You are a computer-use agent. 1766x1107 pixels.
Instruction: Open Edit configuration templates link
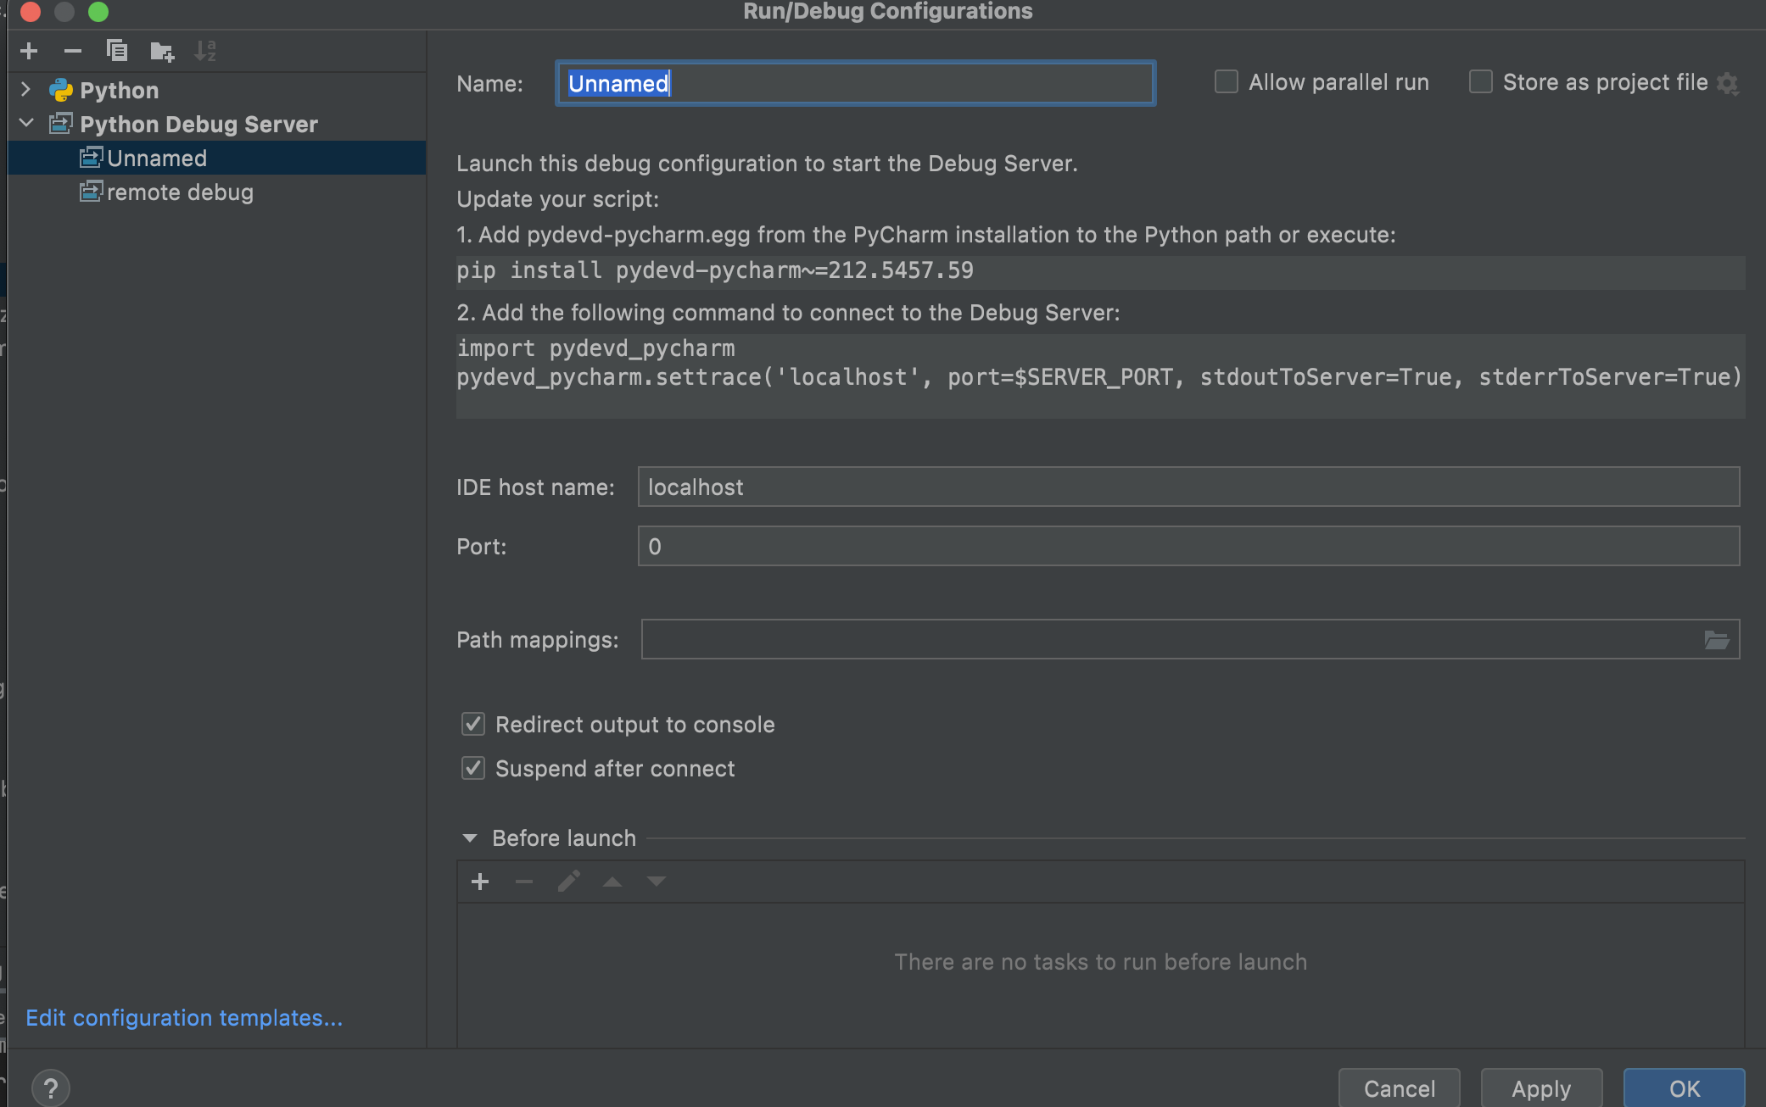point(184,1017)
